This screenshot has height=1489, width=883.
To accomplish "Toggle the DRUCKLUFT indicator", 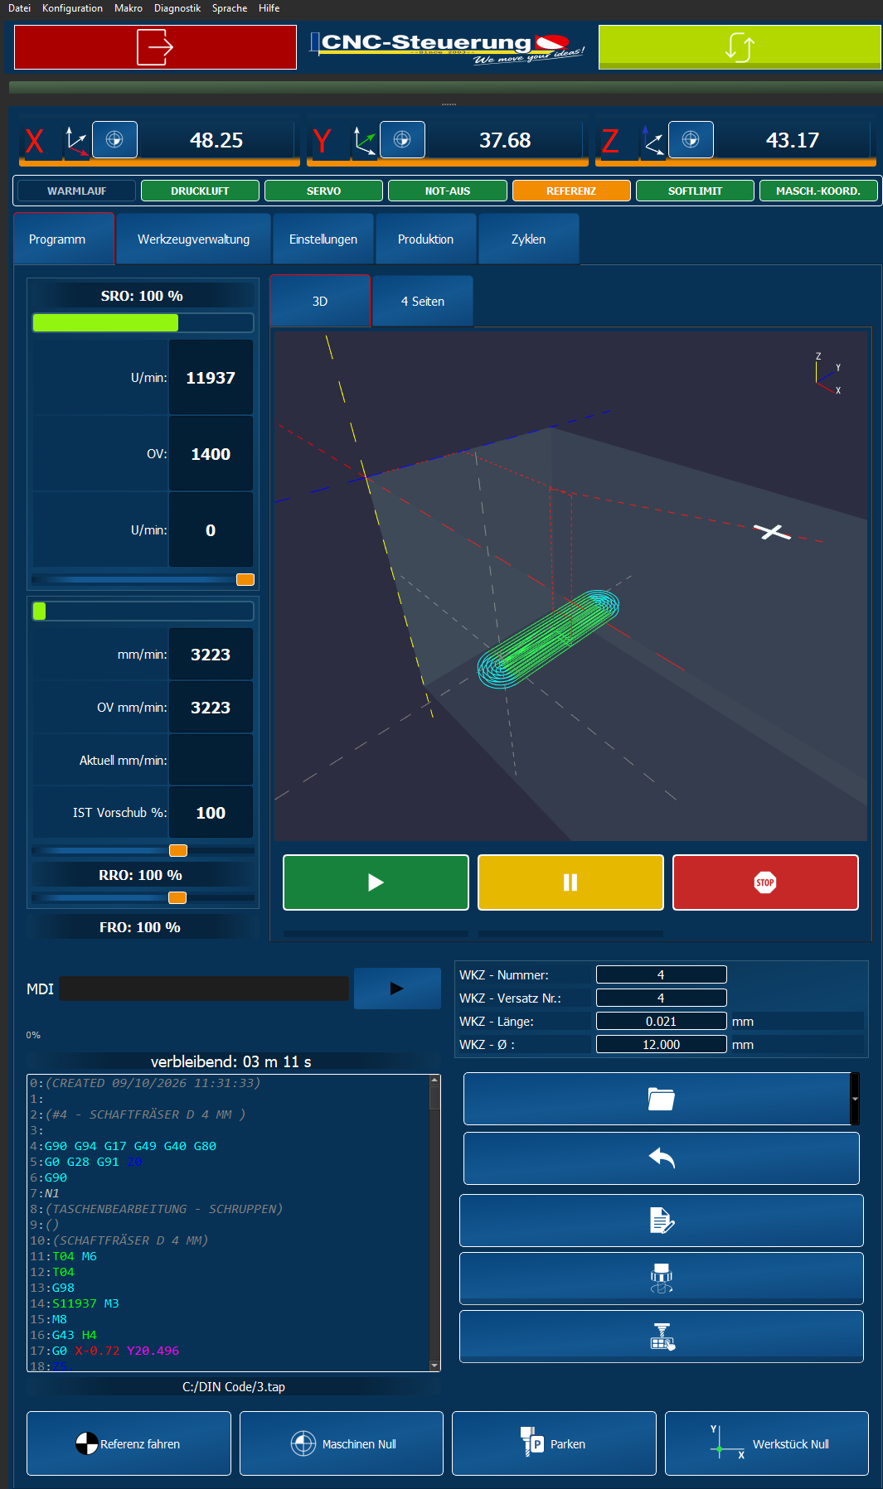I will coord(200,191).
